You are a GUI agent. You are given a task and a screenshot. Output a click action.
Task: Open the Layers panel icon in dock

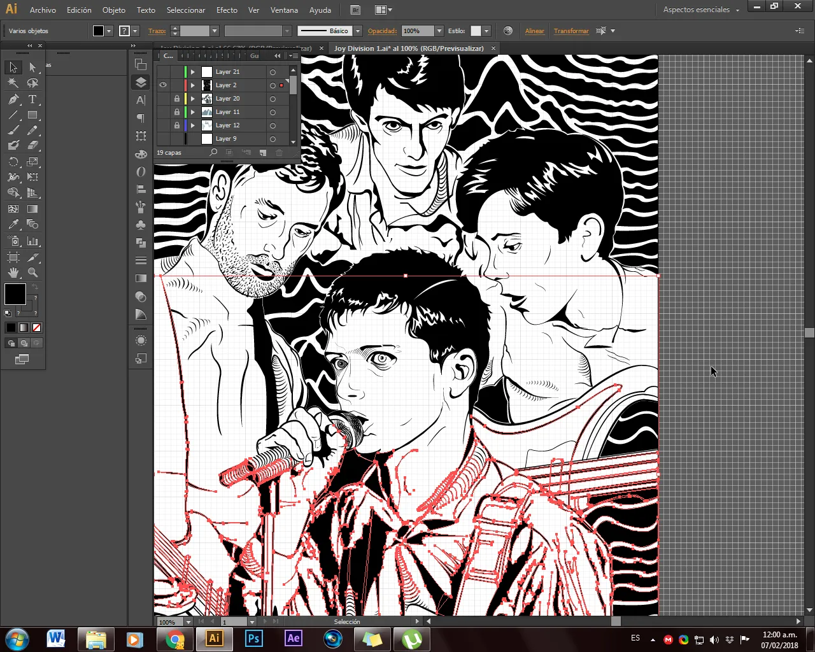click(x=141, y=82)
